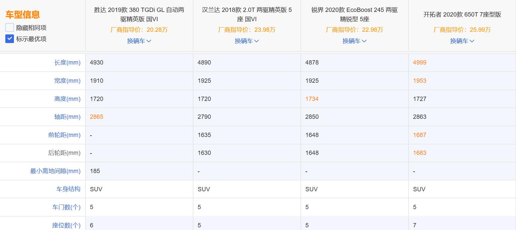Open 换辆车 dropdown under 胜达

[x=139, y=41]
